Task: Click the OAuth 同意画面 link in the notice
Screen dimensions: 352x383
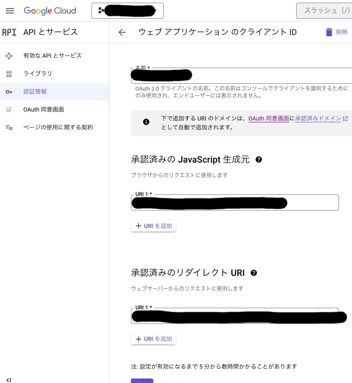Action: 269,118
